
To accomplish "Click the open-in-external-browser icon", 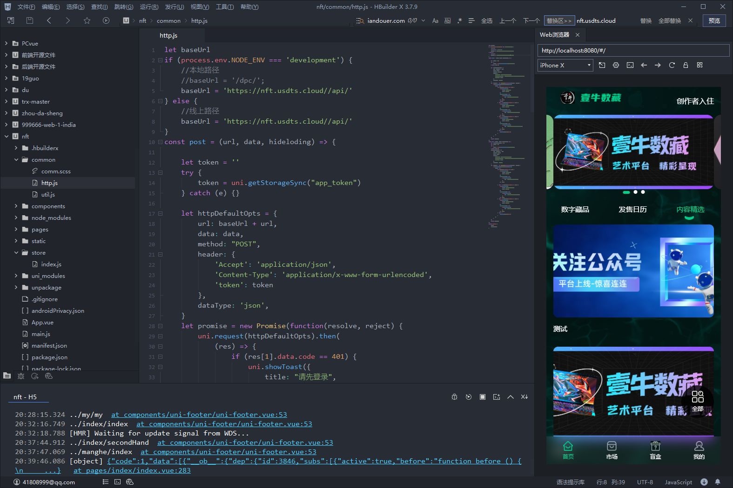I will click(602, 65).
